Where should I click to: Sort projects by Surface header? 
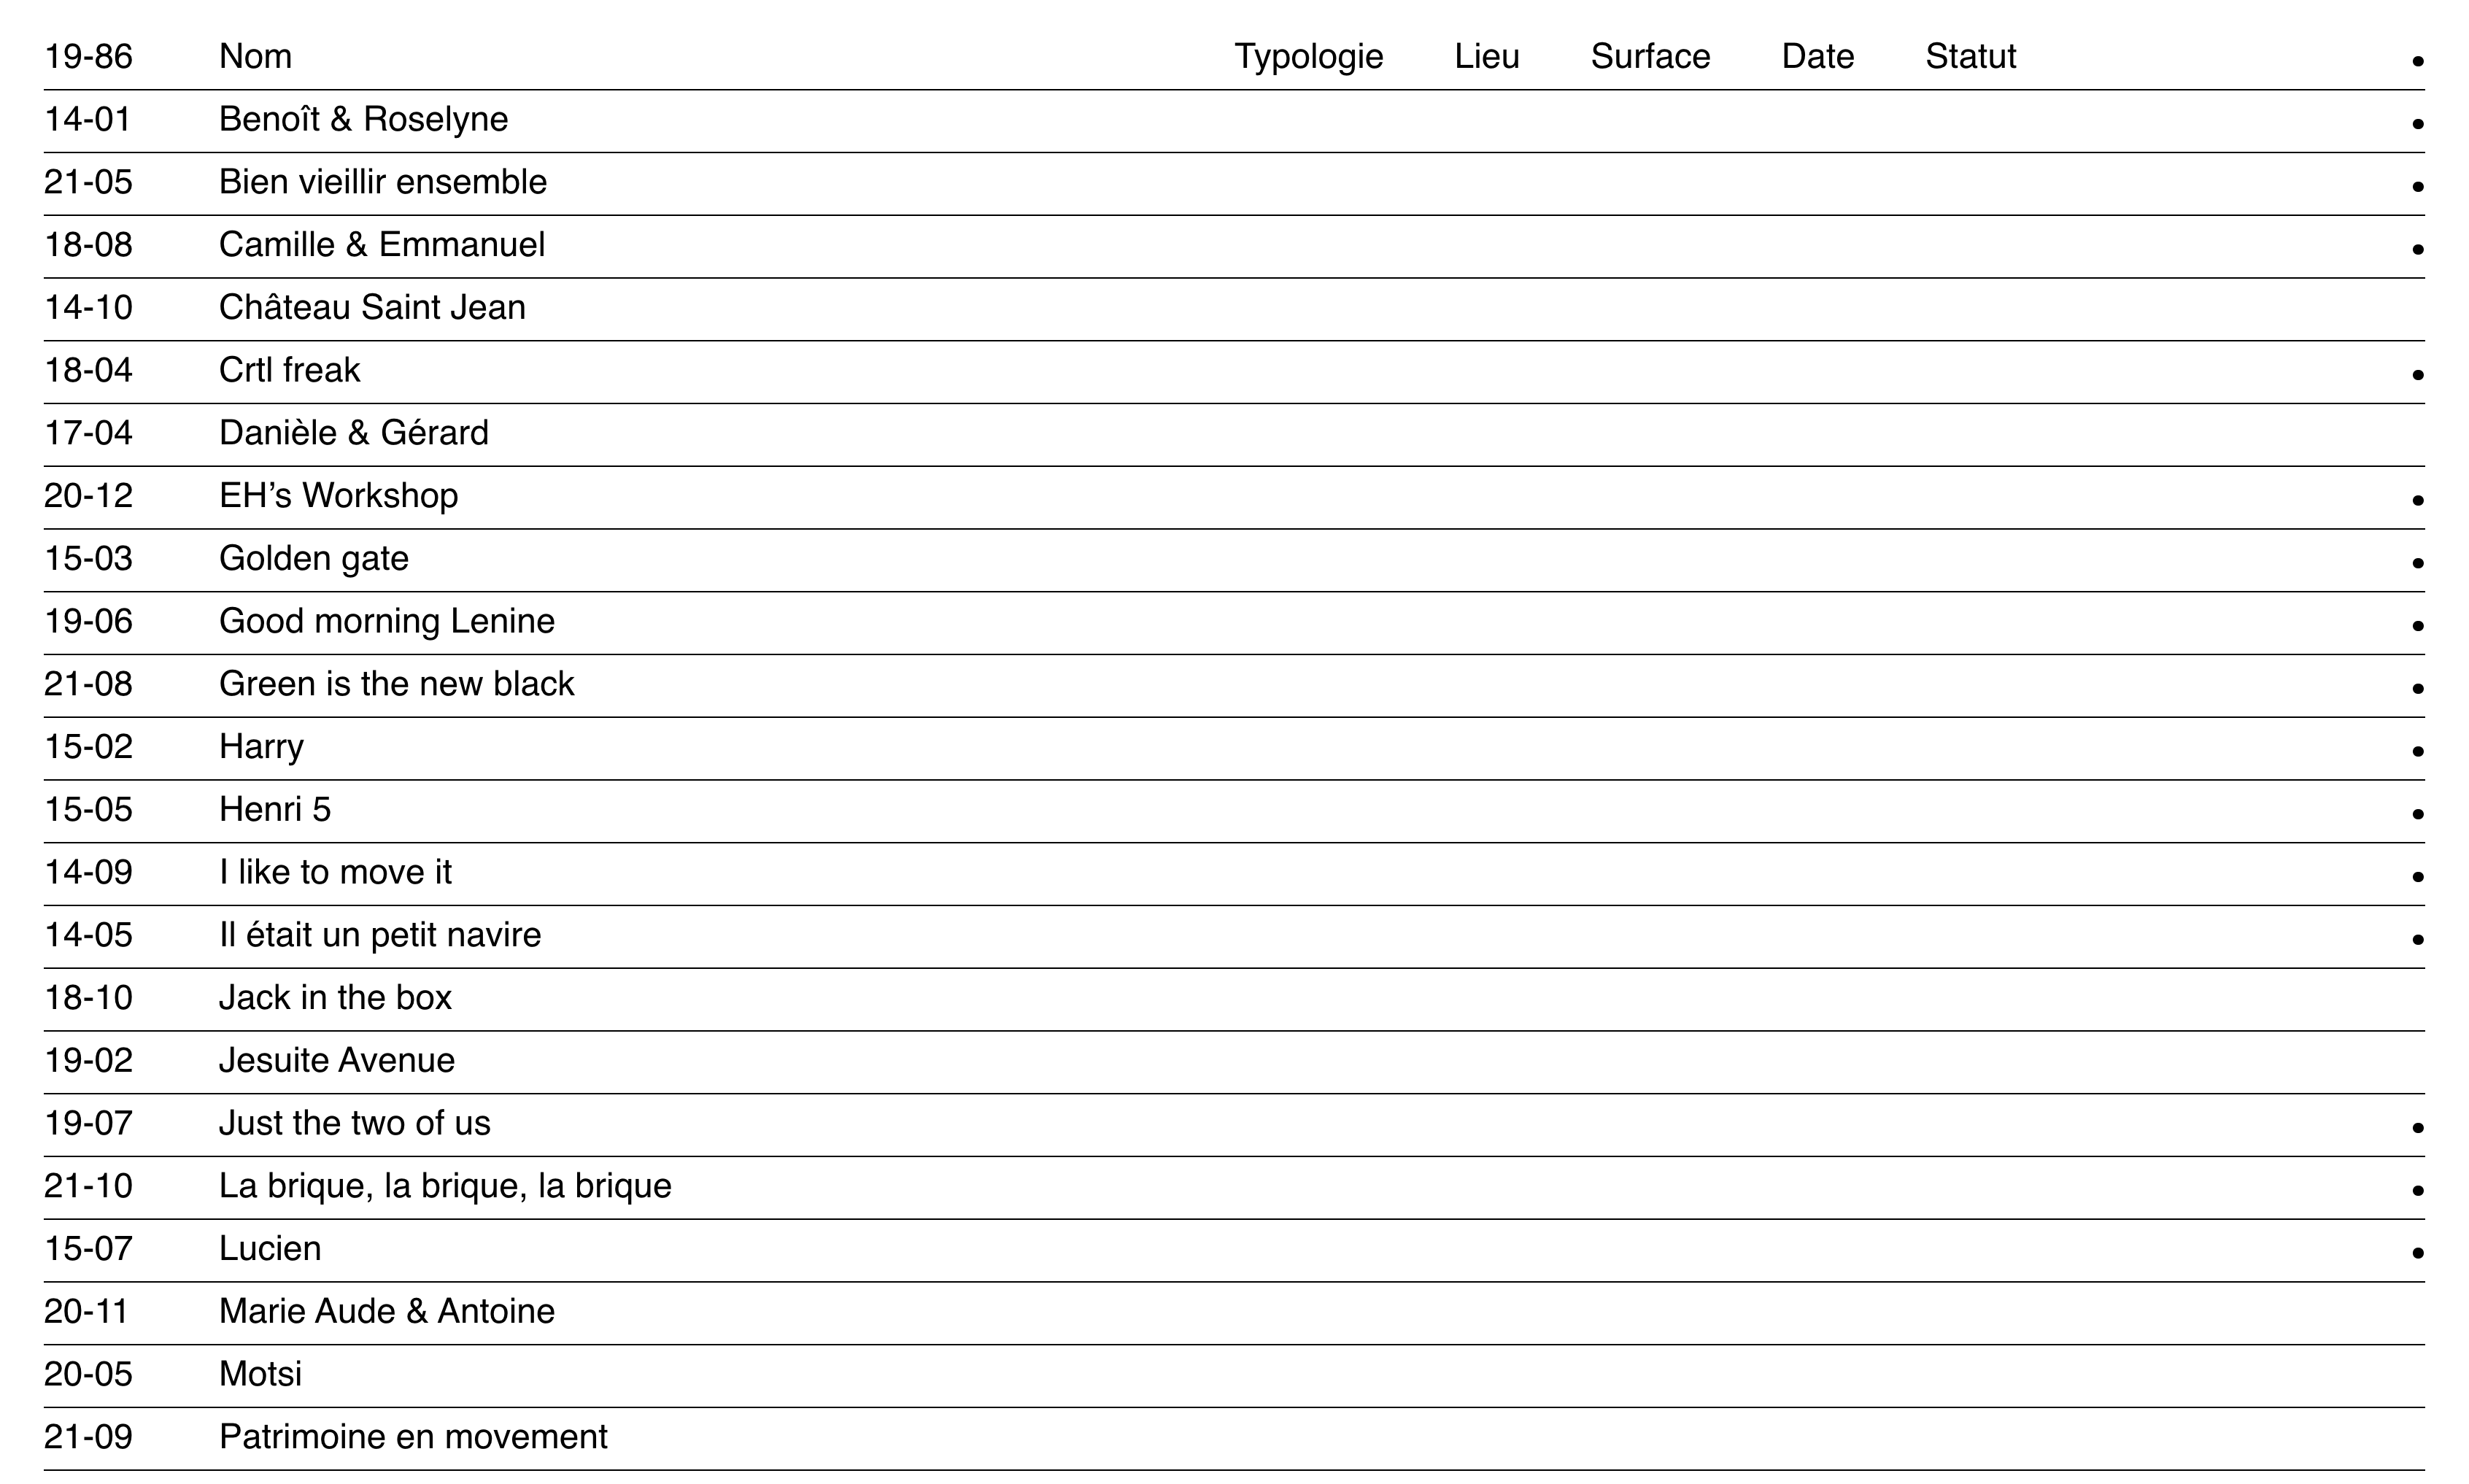(1650, 57)
